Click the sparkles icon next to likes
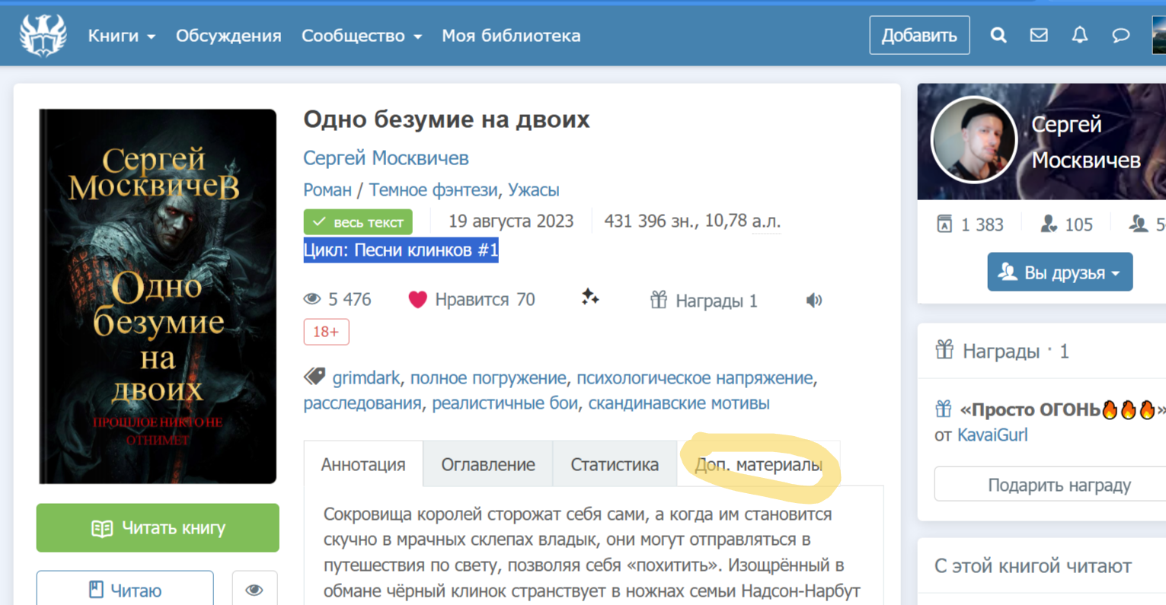This screenshot has width=1166, height=605. click(x=590, y=297)
